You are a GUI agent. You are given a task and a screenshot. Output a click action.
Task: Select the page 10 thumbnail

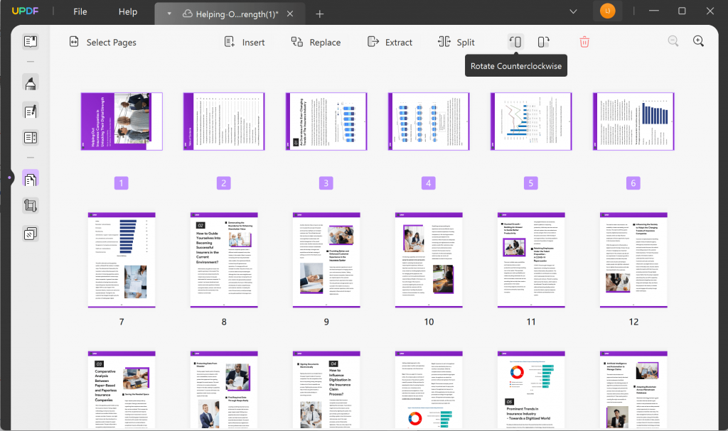tap(428, 260)
